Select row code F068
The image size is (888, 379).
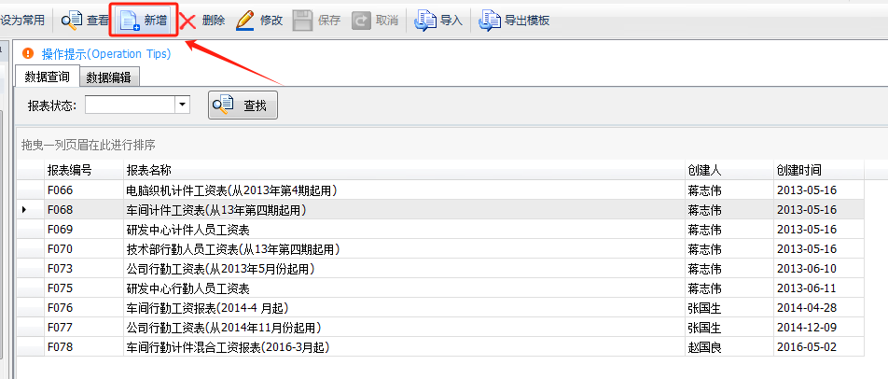point(60,210)
